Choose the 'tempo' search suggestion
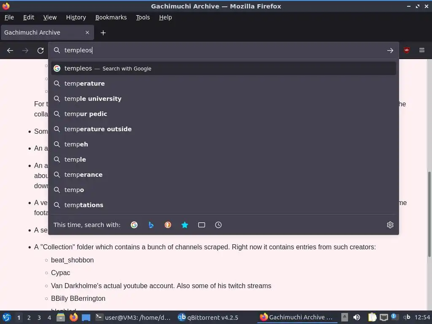 click(224, 189)
